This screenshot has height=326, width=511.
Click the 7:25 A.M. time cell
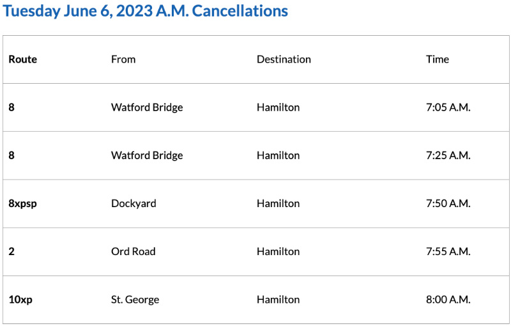(x=448, y=155)
